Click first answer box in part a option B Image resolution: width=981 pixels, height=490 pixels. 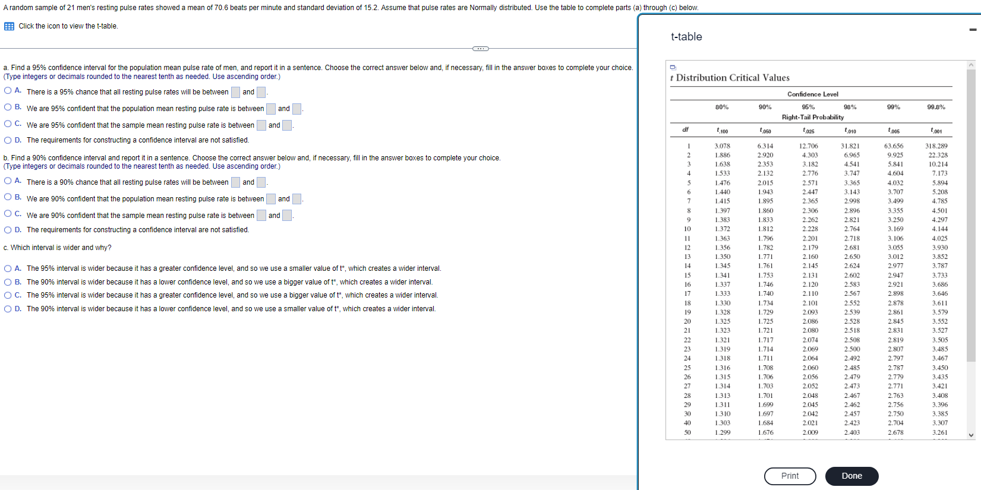[271, 109]
